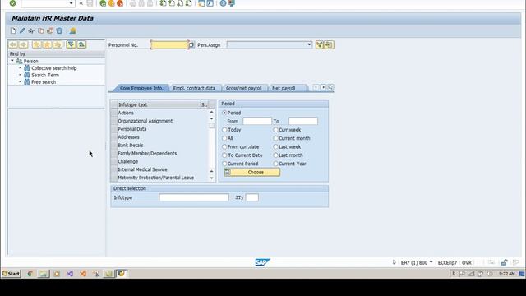Viewport: 526px width, 296px height.
Task: Click the red Cancel icon
Action: click(x=120, y=3)
